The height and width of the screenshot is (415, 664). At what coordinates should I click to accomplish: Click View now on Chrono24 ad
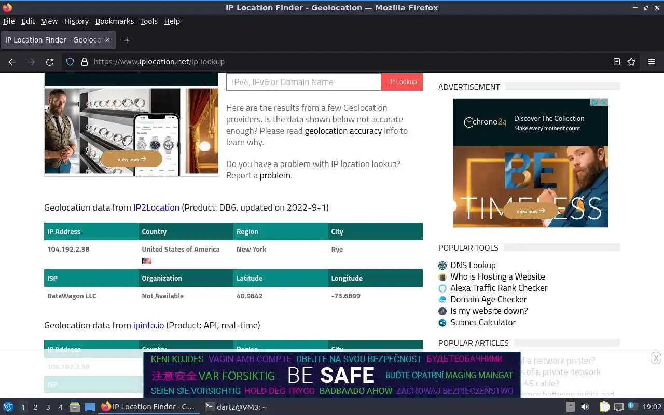pos(530,211)
